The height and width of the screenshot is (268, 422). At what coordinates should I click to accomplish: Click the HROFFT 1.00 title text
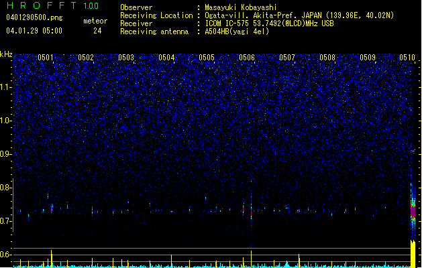[x=52, y=5]
